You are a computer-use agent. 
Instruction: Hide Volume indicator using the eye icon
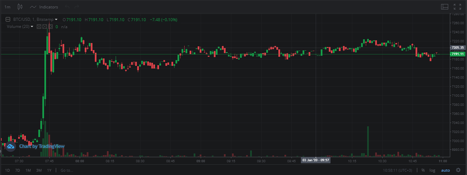[x=39, y=27]
